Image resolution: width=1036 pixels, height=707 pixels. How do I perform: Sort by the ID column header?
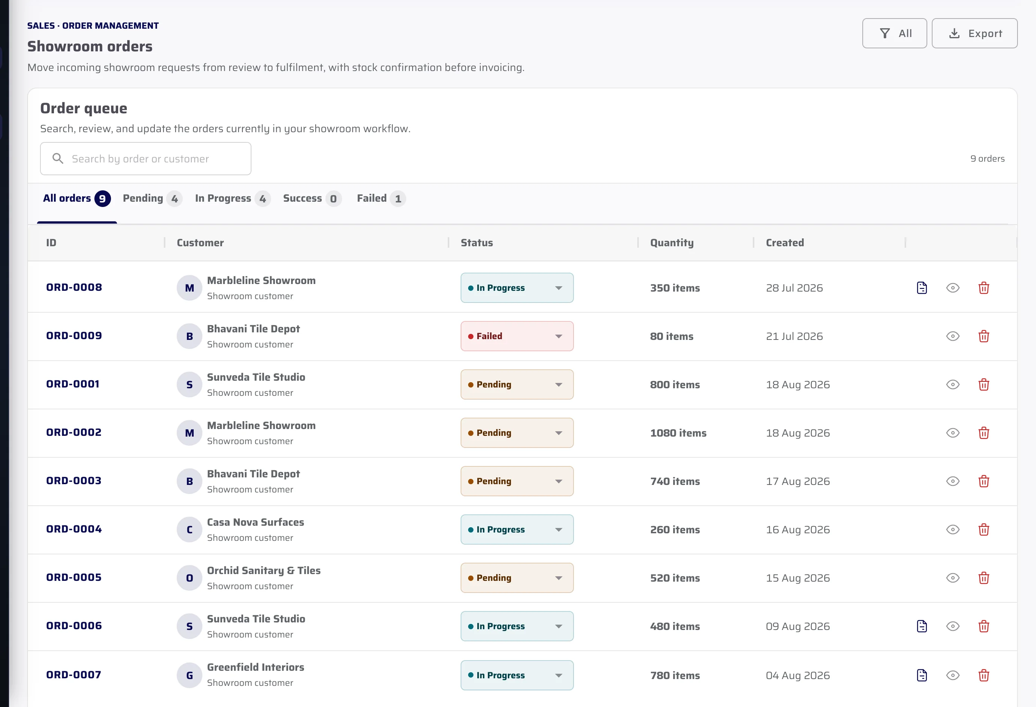point(51,243)
